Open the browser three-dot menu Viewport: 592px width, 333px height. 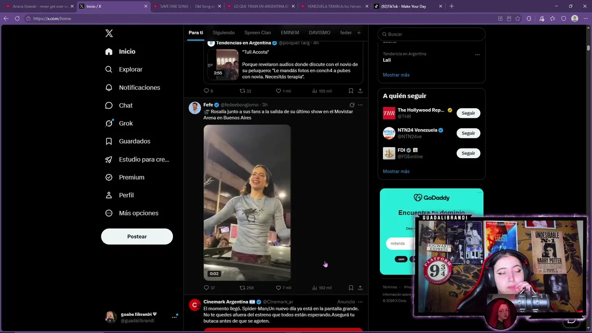[586, 18]
